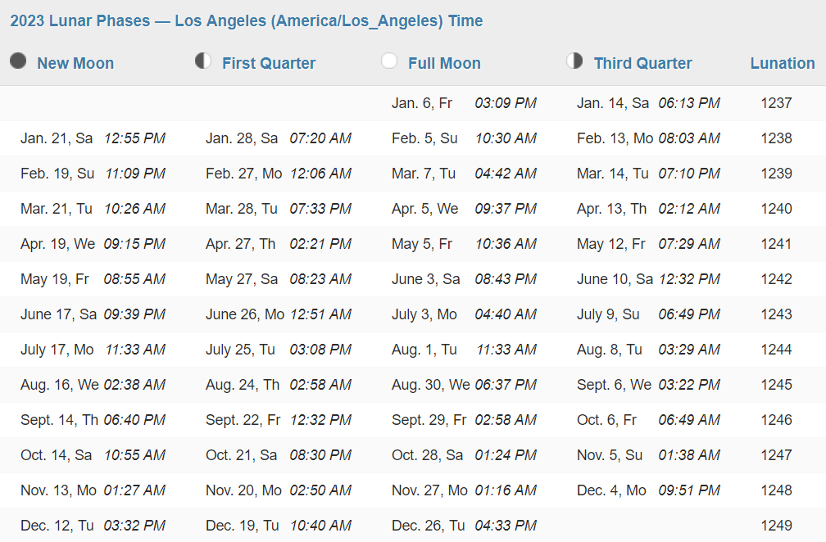Click the 03:09 PM full moon time
Image resolution: width=826 pixels, height=542 pixels.
pos(506,103)
